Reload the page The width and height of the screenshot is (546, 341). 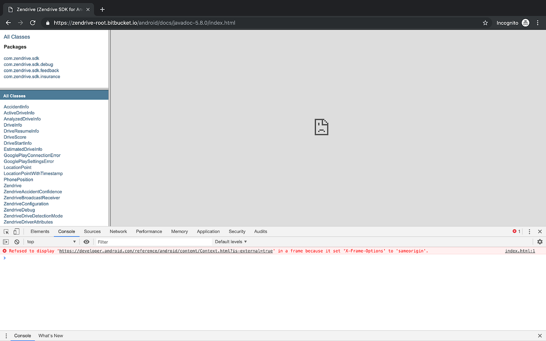(33, 23)
